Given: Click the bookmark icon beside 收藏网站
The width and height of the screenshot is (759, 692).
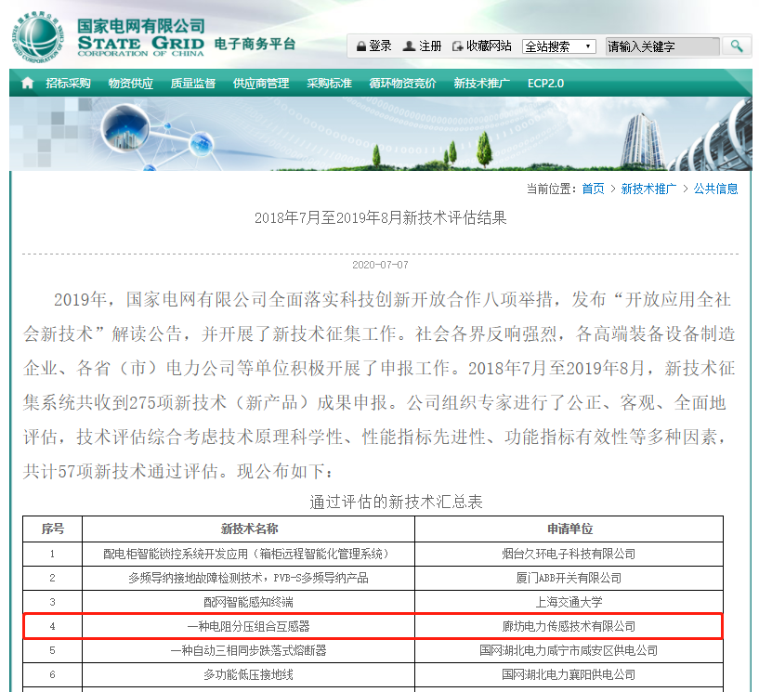Looking at the screenshot, I should pos(457,46).
